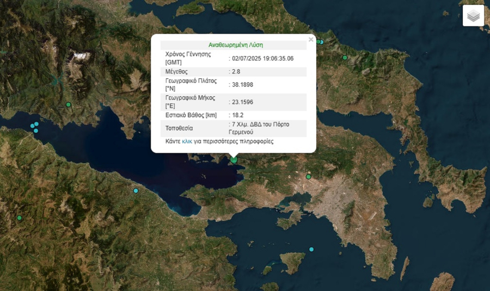
Task: Click the 'Εστιακό Βάθος [km]' label
Action: 191,115
